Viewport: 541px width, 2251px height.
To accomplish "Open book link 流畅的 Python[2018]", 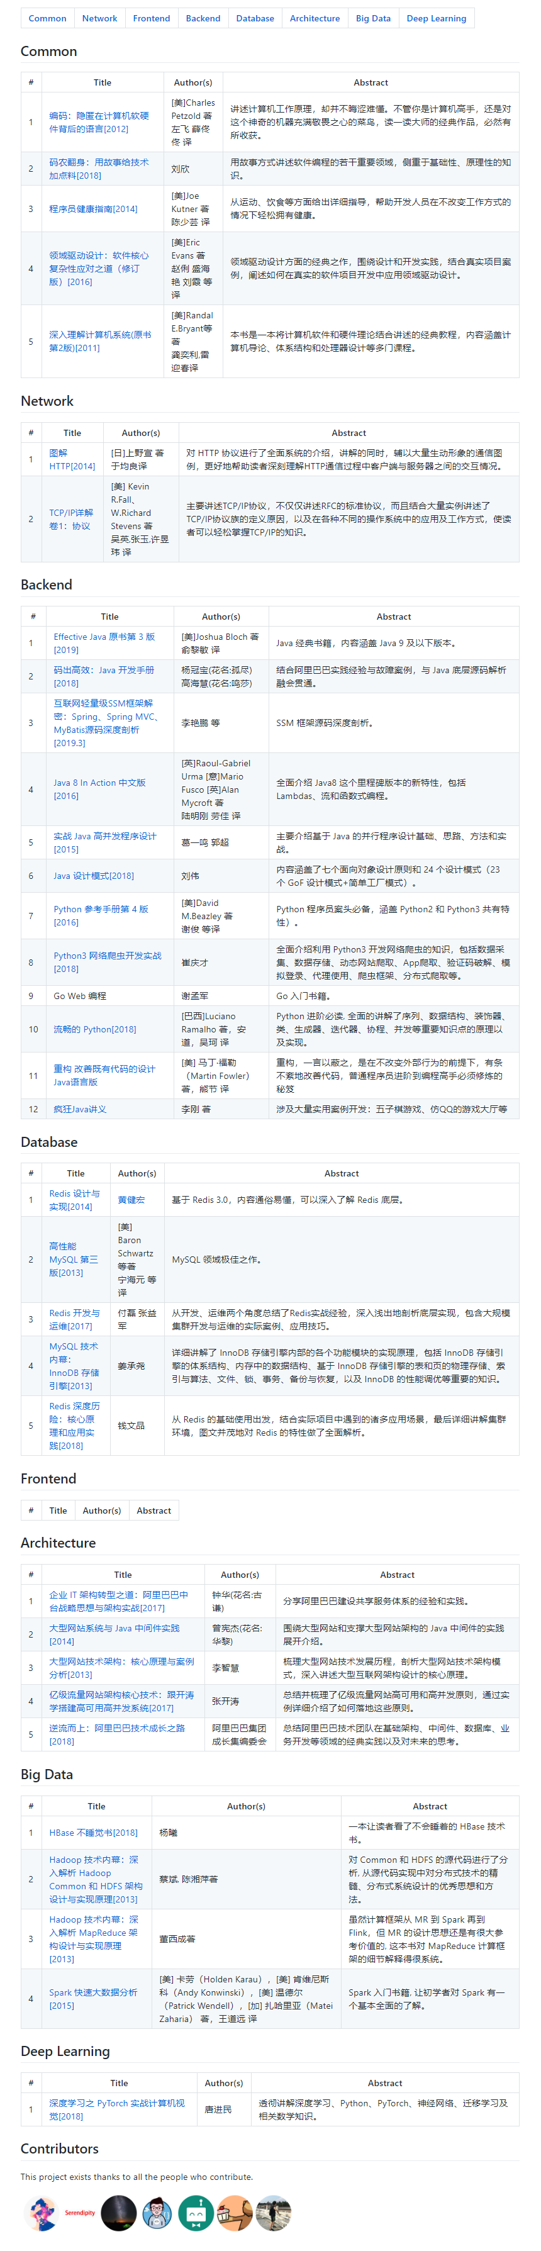I will 94,1029.
